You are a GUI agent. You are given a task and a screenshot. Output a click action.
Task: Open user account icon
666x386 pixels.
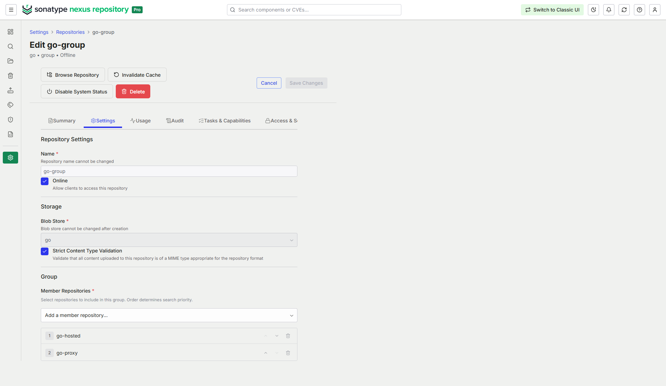pos(655,10)
